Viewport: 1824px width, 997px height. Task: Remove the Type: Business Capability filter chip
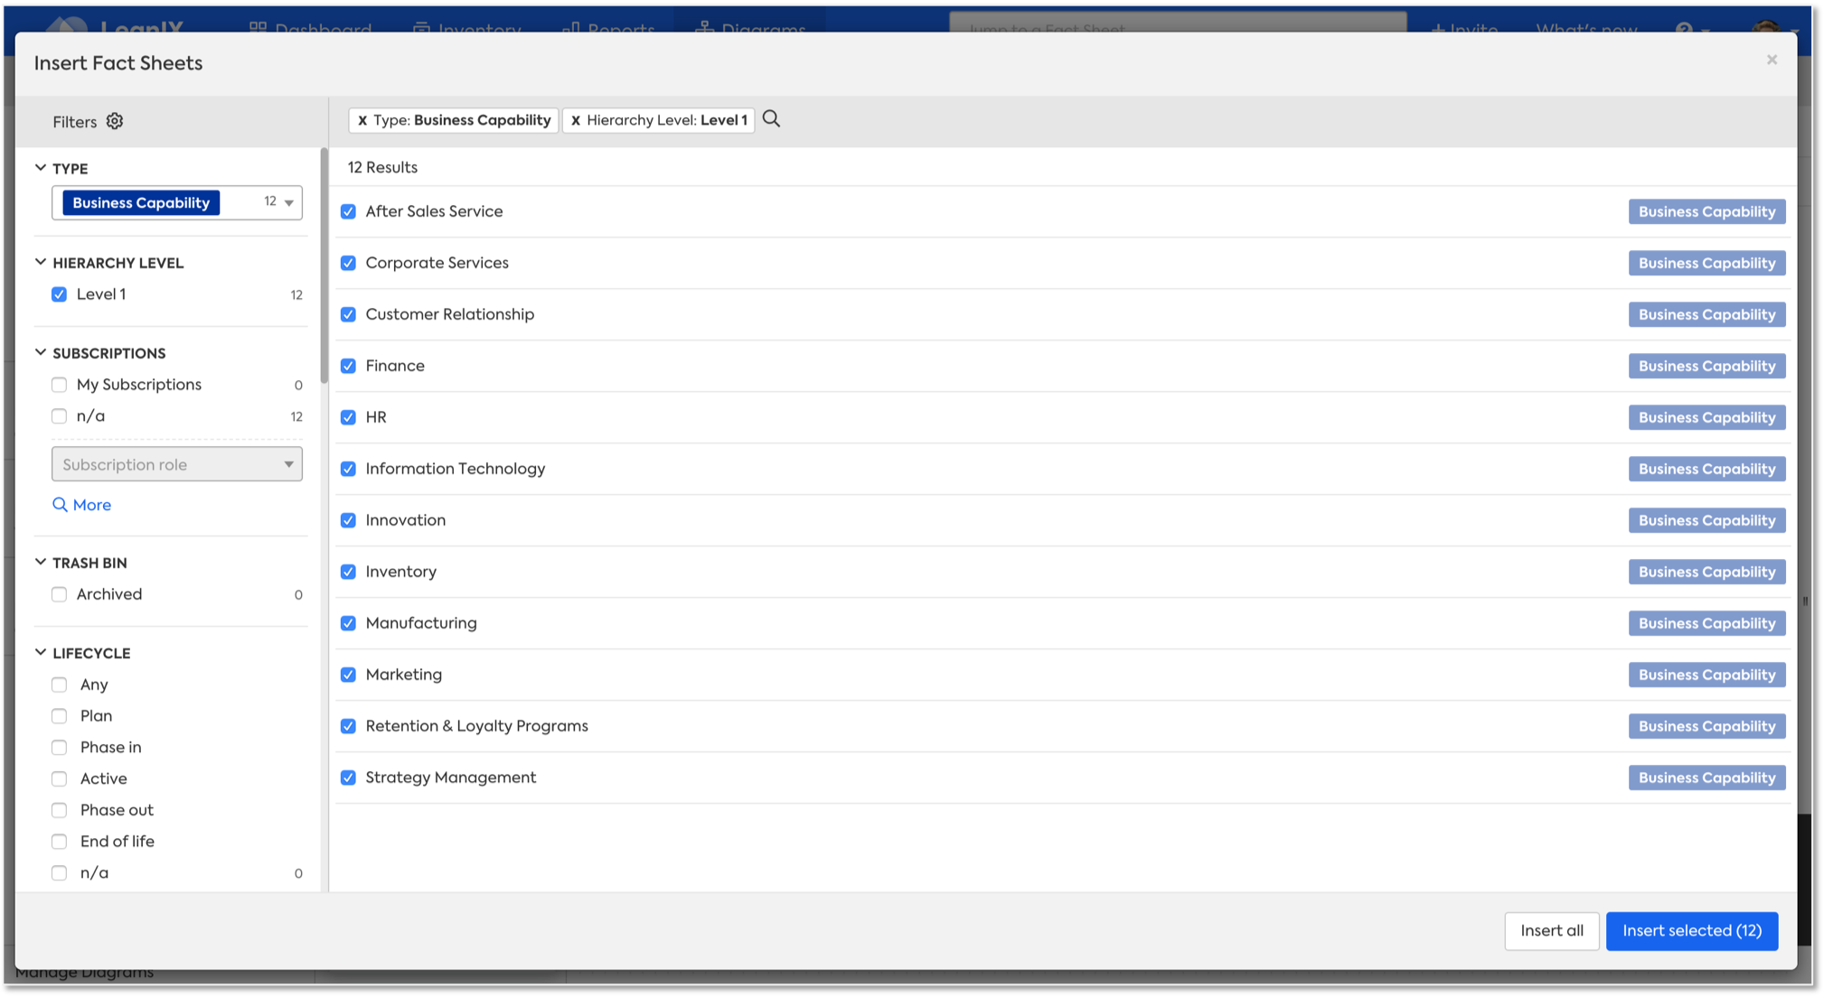pyautogui.click(x=362, y=120)
